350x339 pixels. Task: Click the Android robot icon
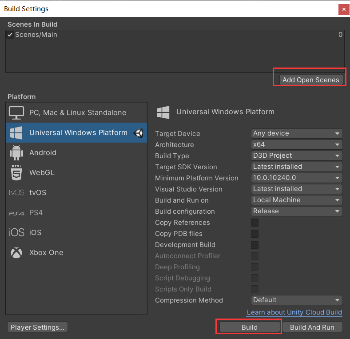(16, 153)
